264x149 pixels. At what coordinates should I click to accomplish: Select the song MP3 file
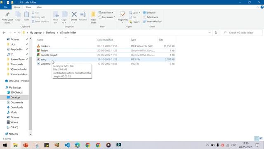point(106,59)
